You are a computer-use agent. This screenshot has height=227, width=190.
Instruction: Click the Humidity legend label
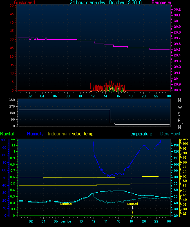[35, 134]
